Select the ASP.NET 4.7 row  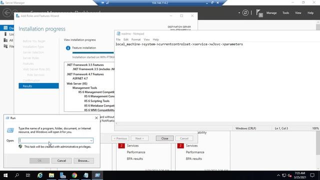(x=80, y=78)
